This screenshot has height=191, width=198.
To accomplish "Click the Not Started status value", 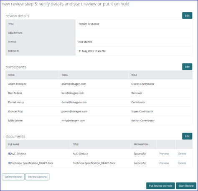I will click(x=85, y=42).
